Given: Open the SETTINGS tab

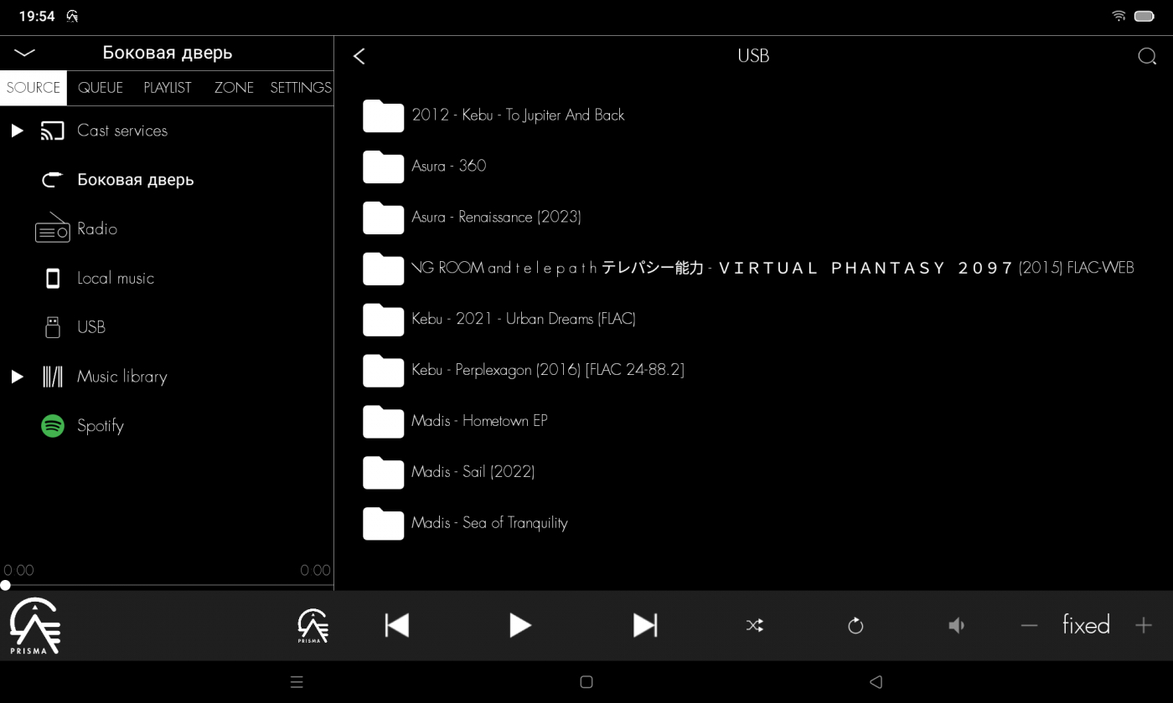Looking at the screenshot, I should click(x=300, y=88).
